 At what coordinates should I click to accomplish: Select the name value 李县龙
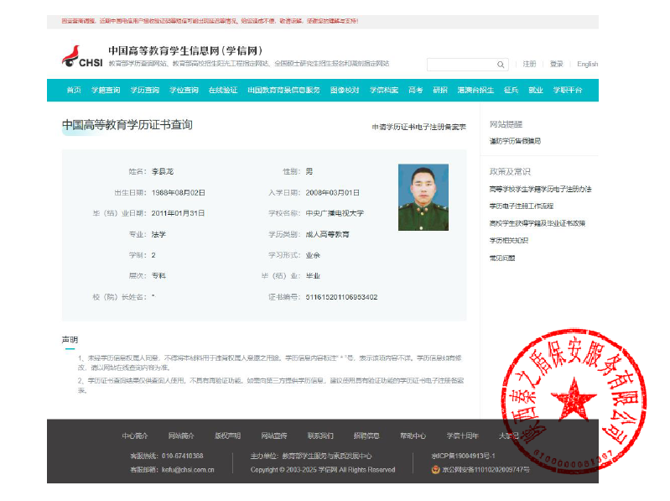click(163, 171)
